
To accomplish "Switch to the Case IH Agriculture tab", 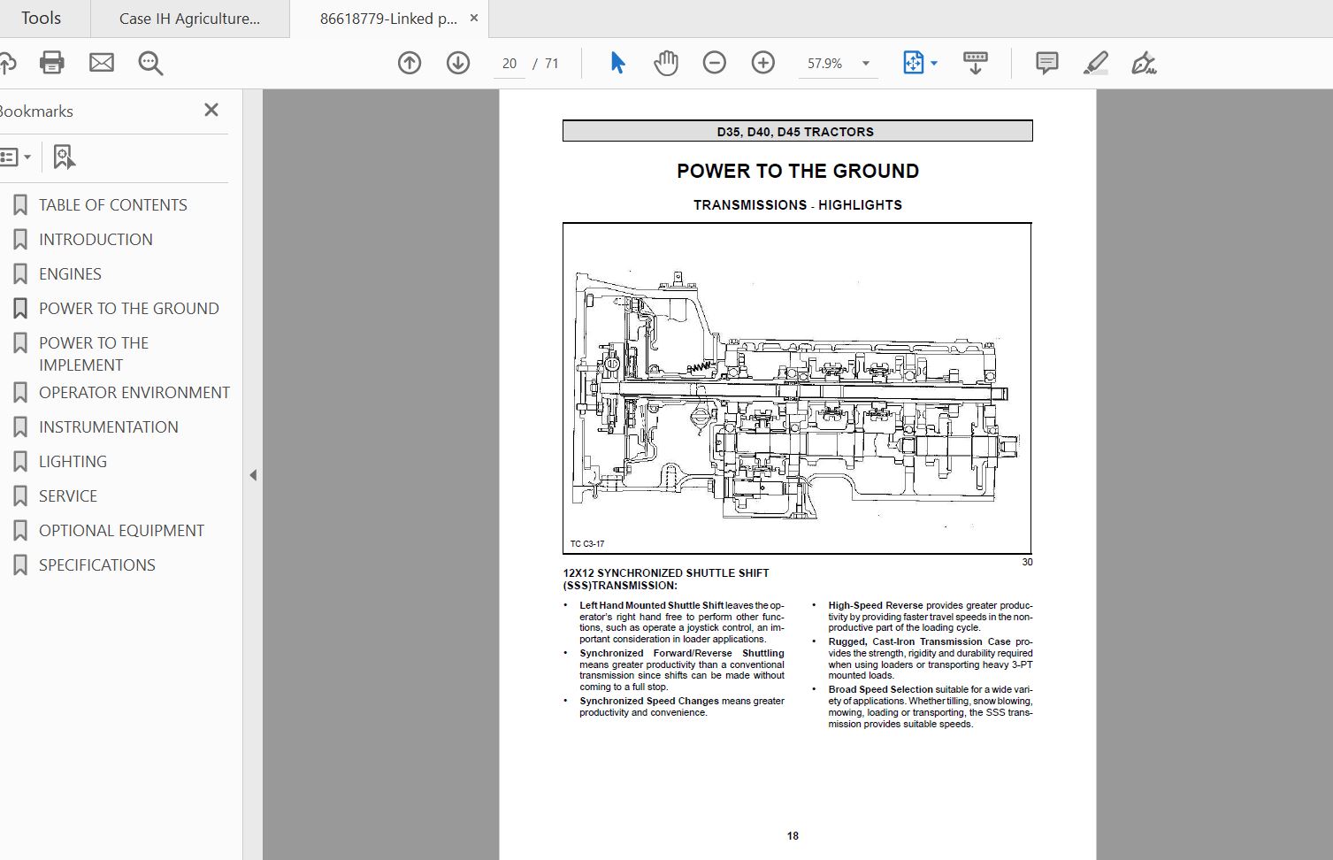I will [189, 18].
